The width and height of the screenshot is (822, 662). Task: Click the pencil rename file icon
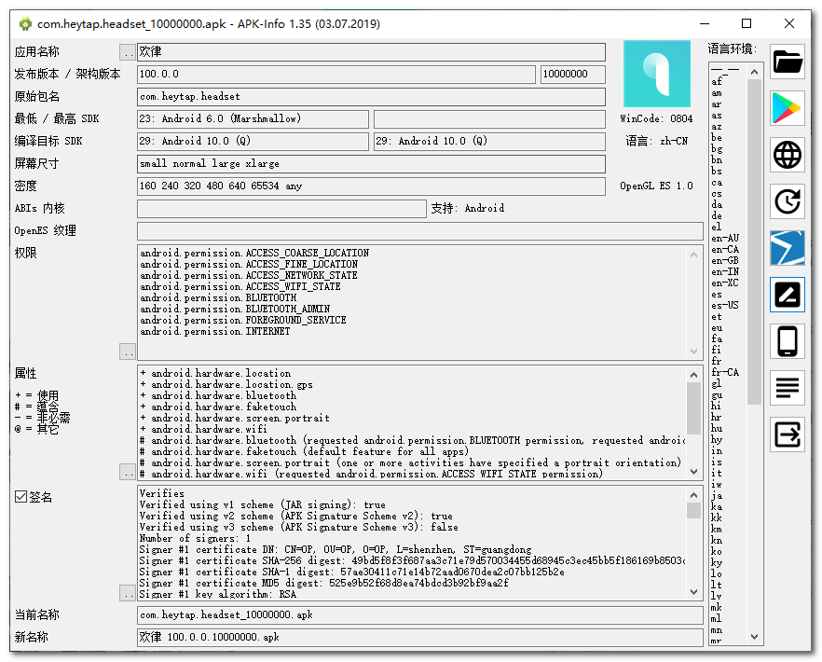click(788, 295)
